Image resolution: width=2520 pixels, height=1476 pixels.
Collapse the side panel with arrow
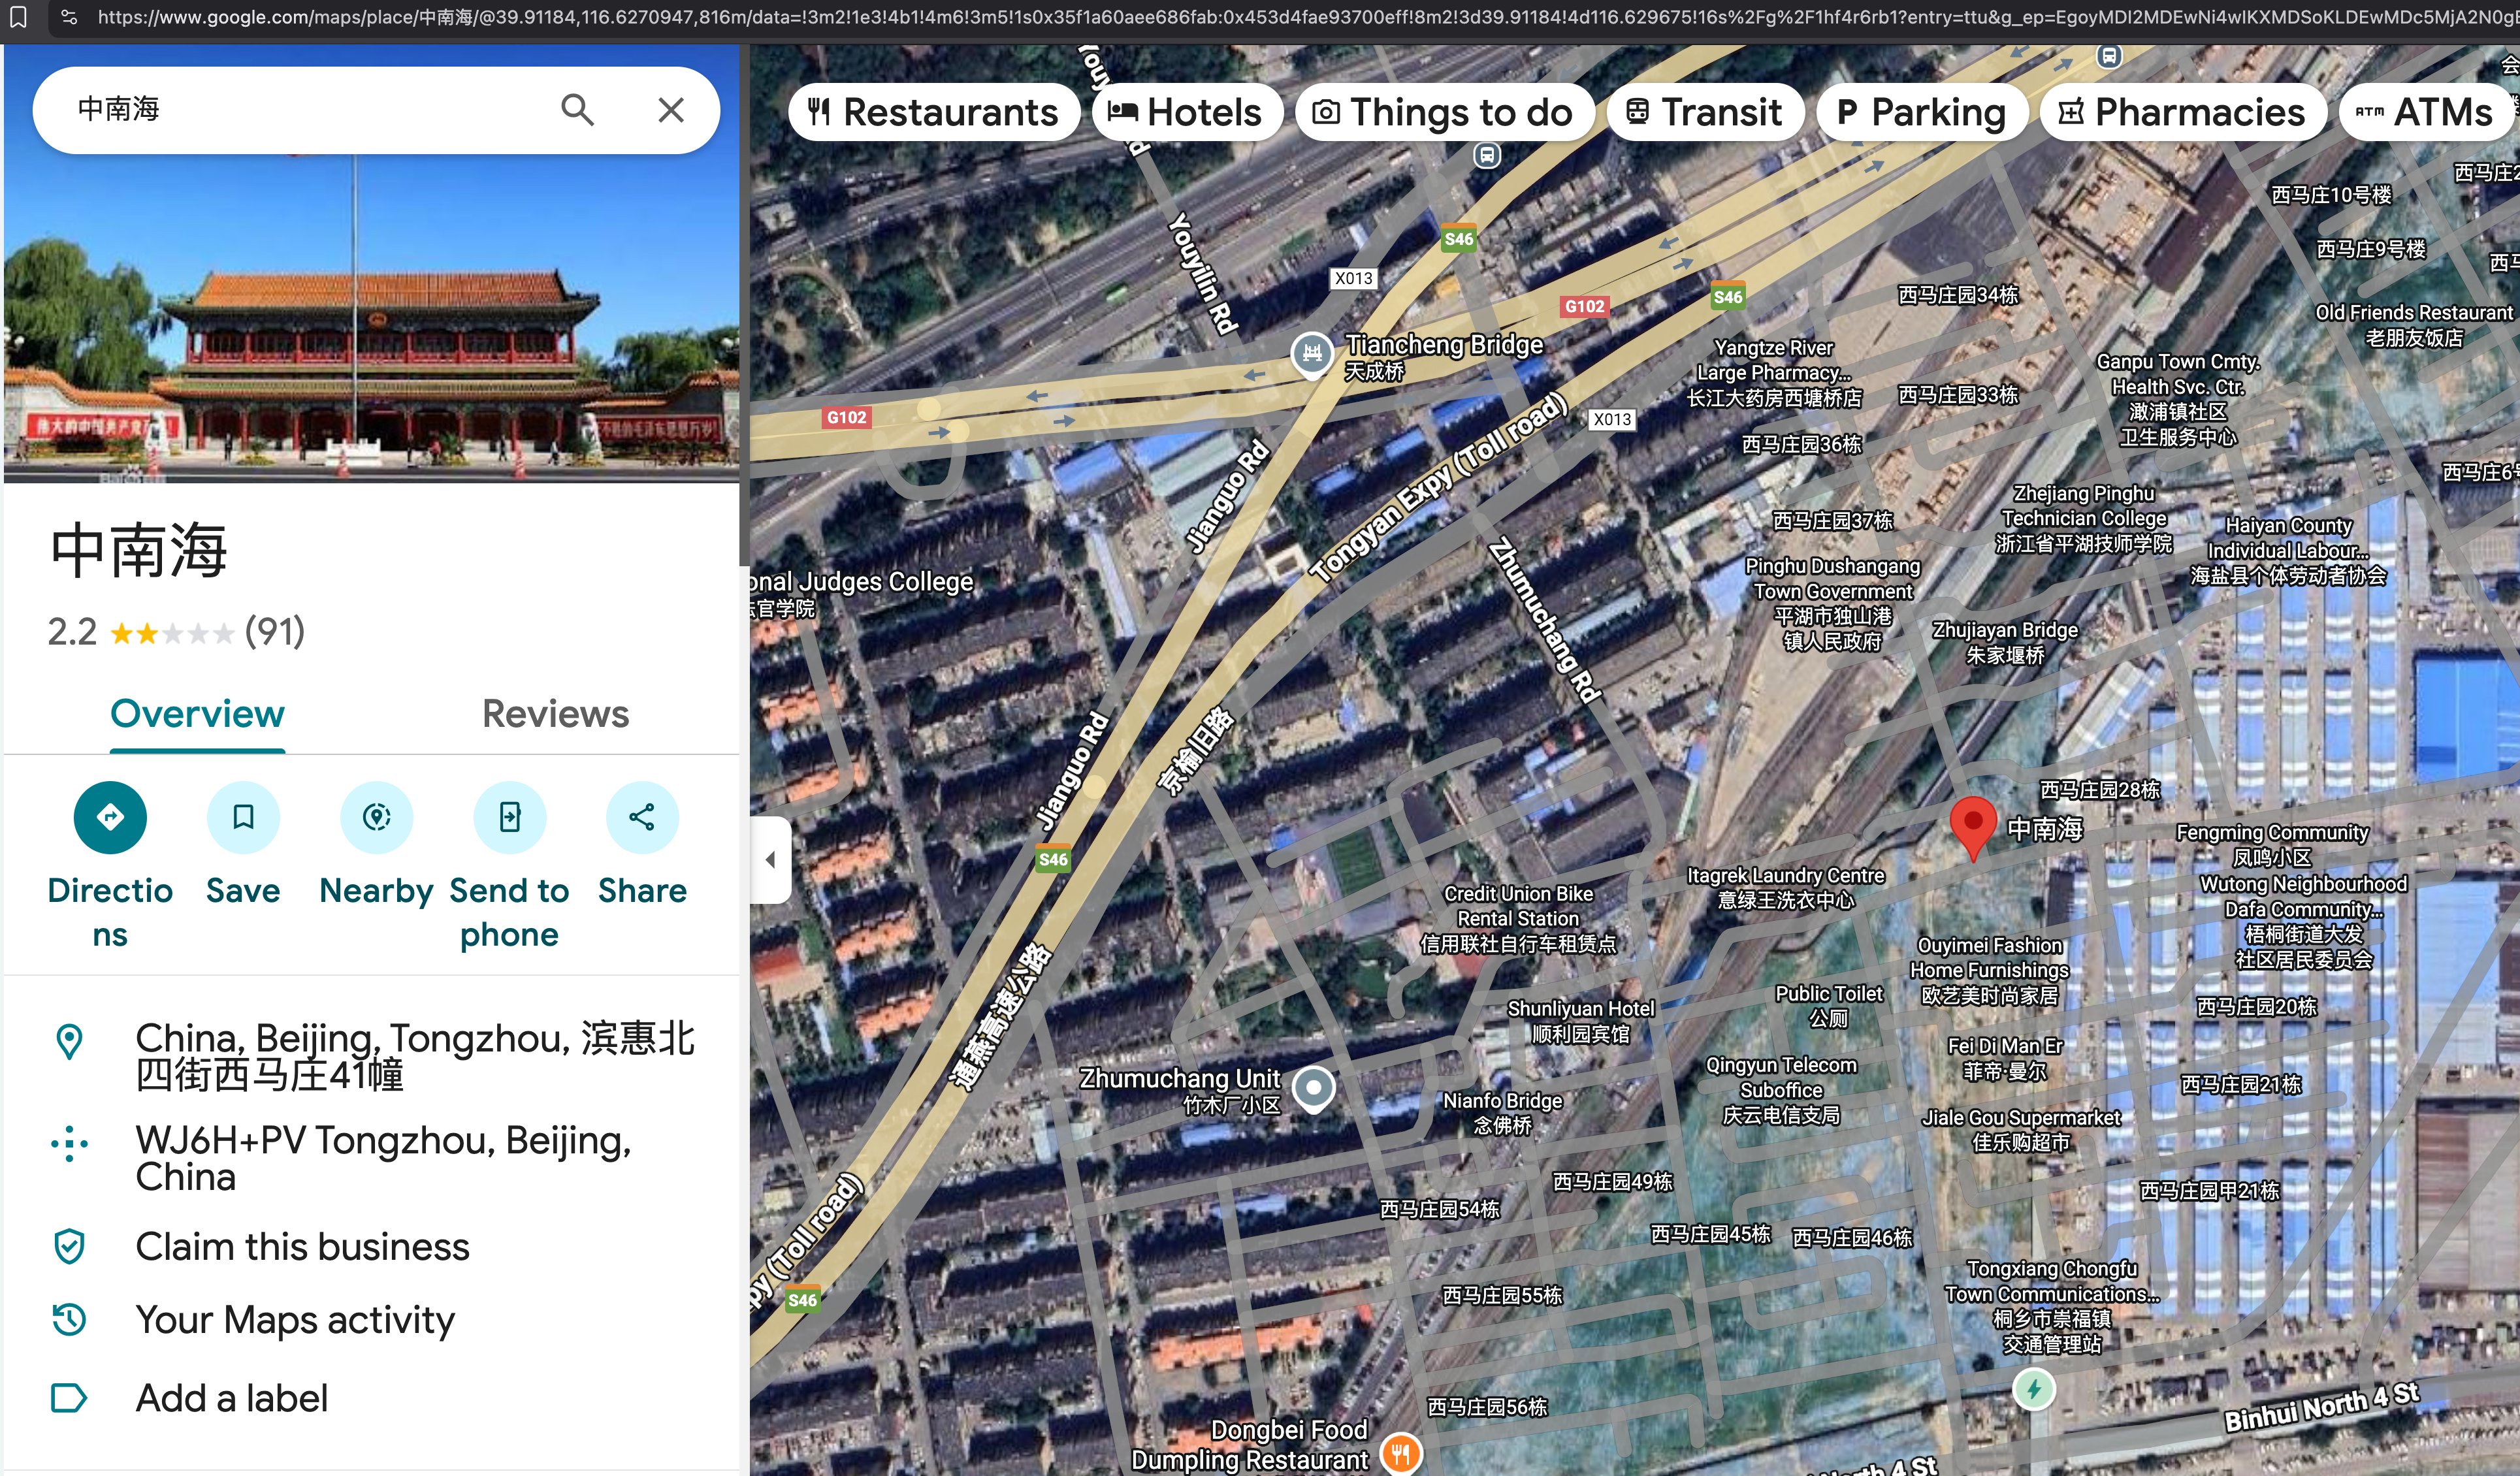(770, 859)
